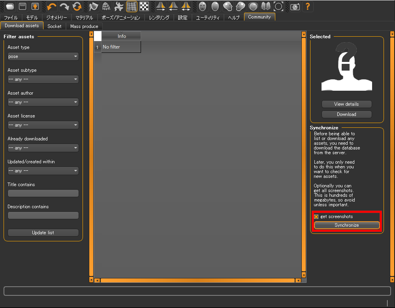Select the character pose toolbar icon

[118, 6]
